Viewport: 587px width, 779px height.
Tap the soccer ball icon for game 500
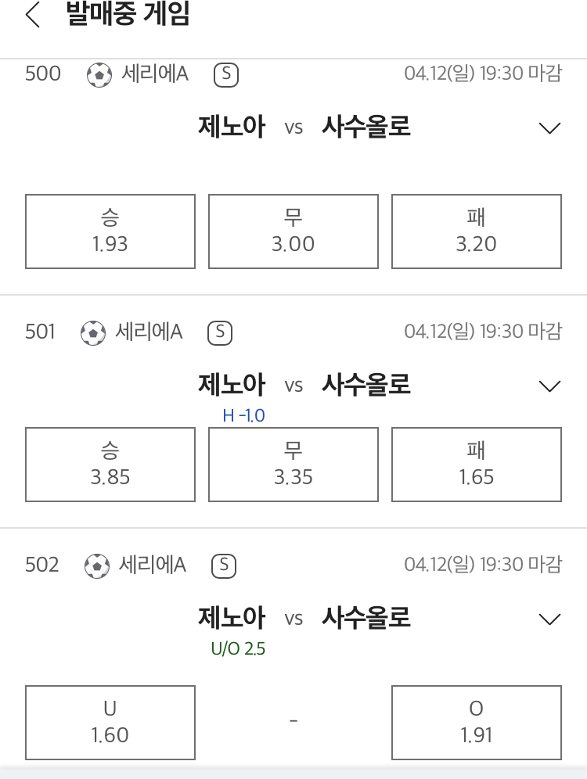(x=99, y=75)
